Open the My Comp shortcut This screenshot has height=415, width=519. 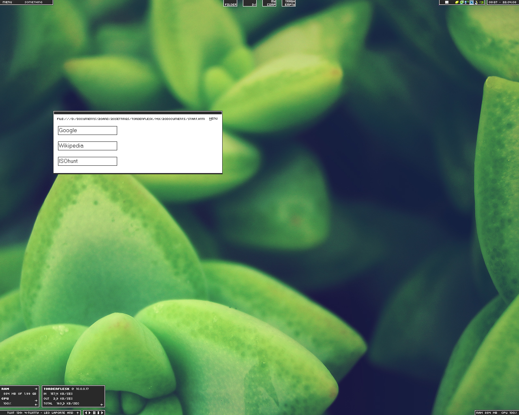click(x=269, y=3)
